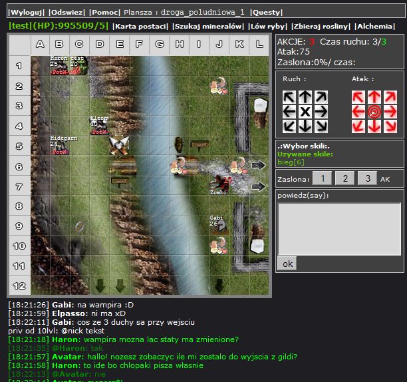The image size is (407, 382).
Task: Click the test (HP) player status text
Action: pos(59,26)
